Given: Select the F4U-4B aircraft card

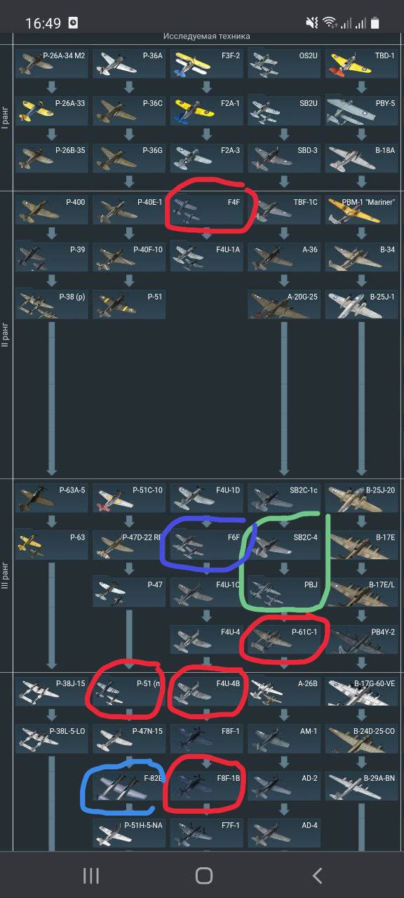Looking at the screenshot, I should coord(207,690).
